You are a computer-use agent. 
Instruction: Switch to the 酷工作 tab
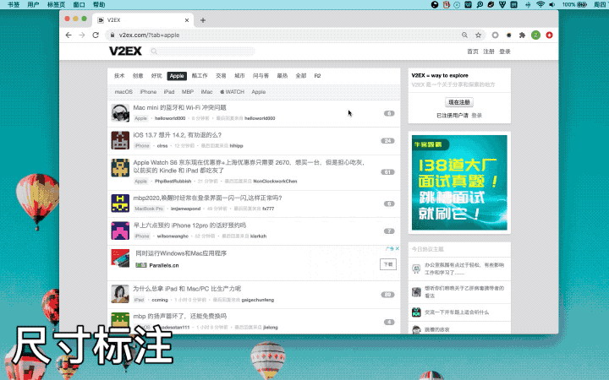[200, 76]
